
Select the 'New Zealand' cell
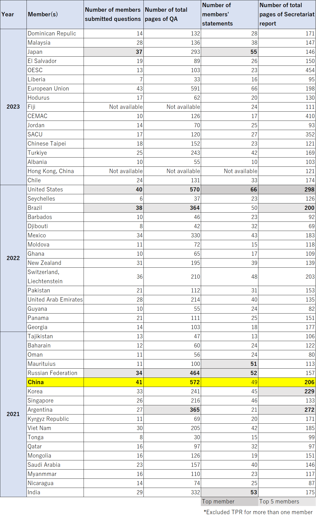[55, 263]
